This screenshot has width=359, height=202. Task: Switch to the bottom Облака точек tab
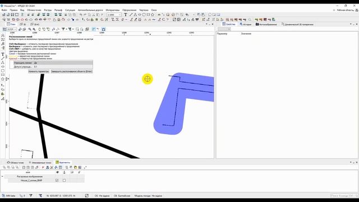coord(15,162)
